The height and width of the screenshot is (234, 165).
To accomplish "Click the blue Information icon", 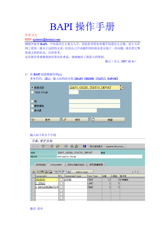I will pos(84,146).
